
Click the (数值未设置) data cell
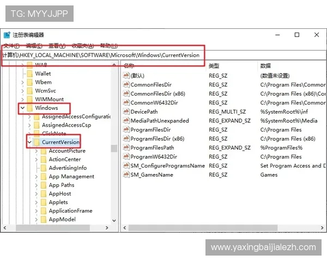[x=275, y=76]
